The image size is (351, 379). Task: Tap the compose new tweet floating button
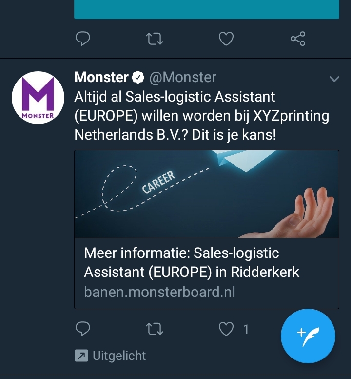pyautogui.click(x=308, y=336)
